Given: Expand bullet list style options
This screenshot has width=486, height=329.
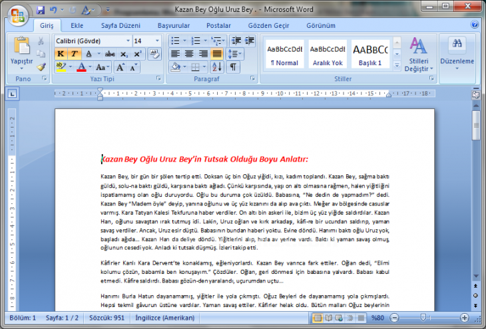Looking at the screenshot, I should (184, 41).
